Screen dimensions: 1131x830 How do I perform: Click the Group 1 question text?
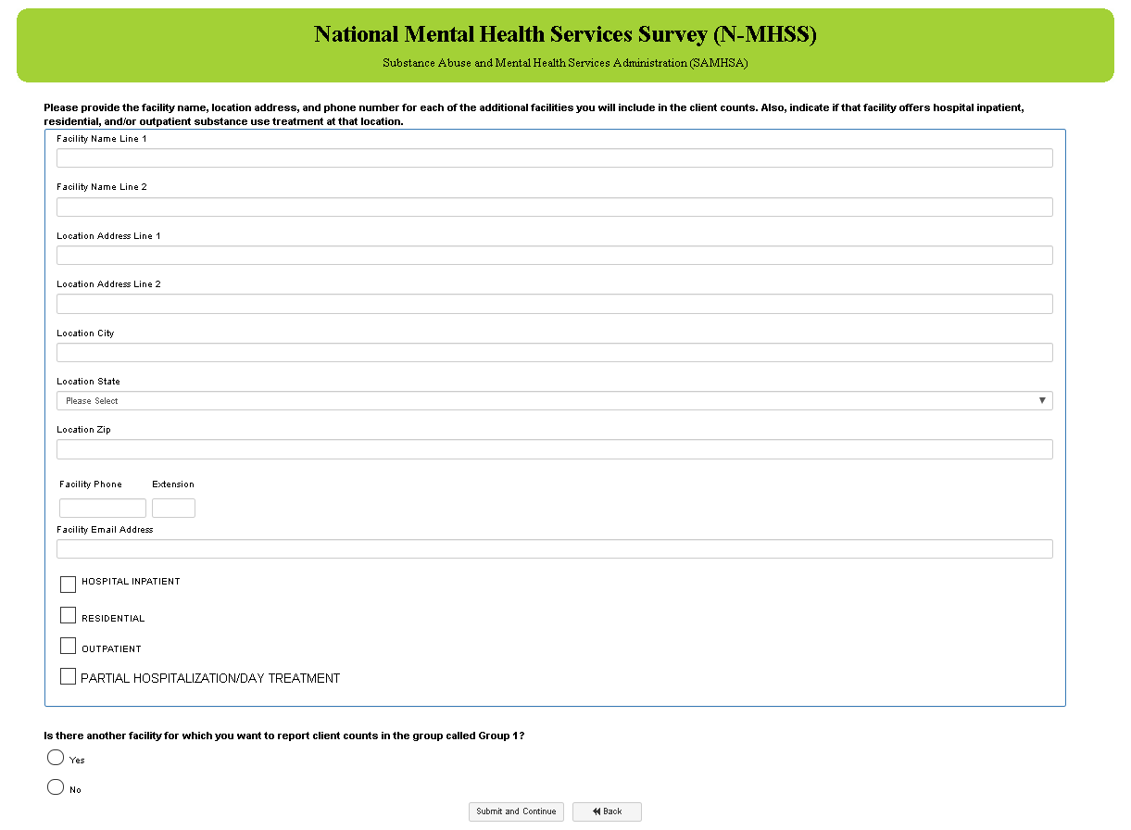[x=284, y=736]
